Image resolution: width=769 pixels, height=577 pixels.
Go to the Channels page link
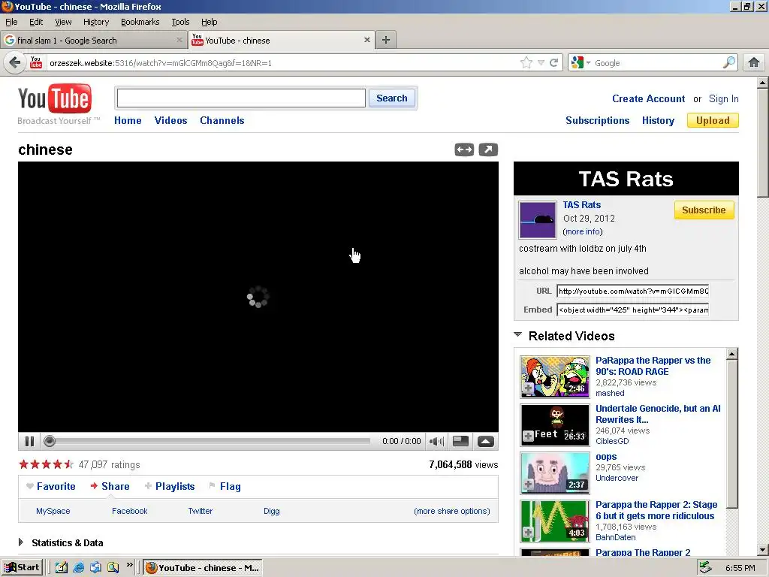tap(222, 121)
